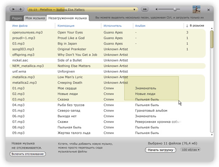Viewport: 219px width, 167px height.
Task: Select the offspring.mp3 file
Action: [x=23, y=55]
